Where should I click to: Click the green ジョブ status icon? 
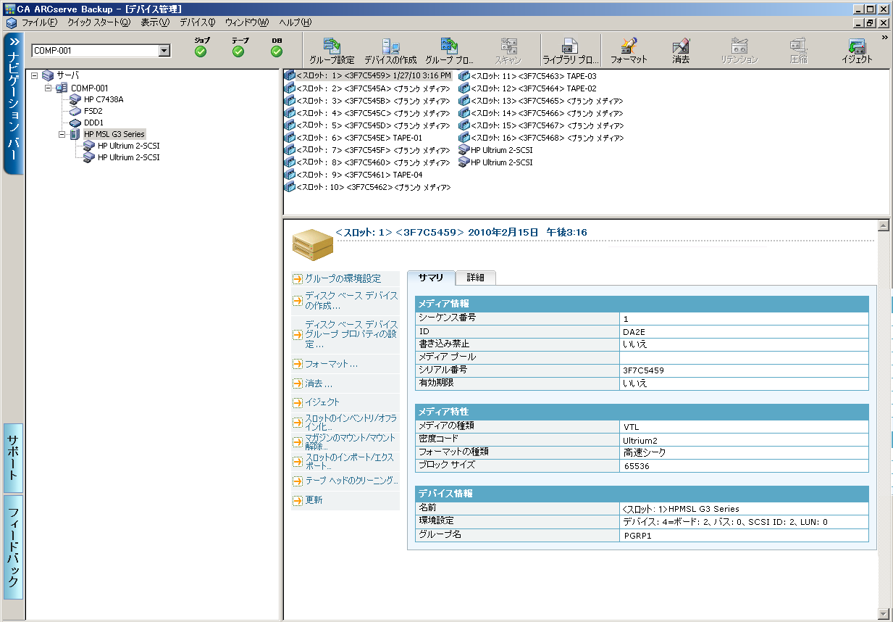click(201, 51)
